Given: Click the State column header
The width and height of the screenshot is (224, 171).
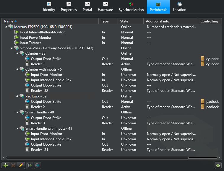Looking at the screenshot, I should click(x=124, y=21).
